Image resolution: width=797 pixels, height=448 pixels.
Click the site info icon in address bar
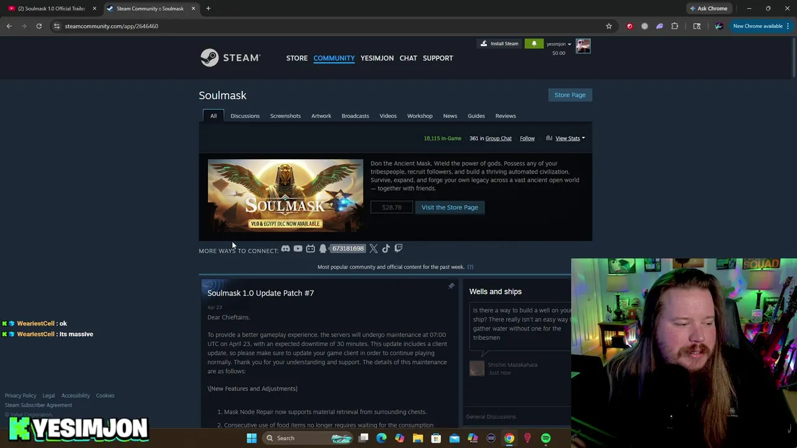point(57,26)
